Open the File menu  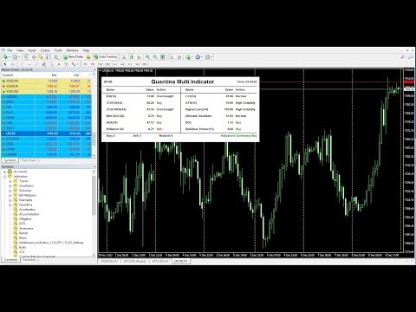[x=10, y=50]
